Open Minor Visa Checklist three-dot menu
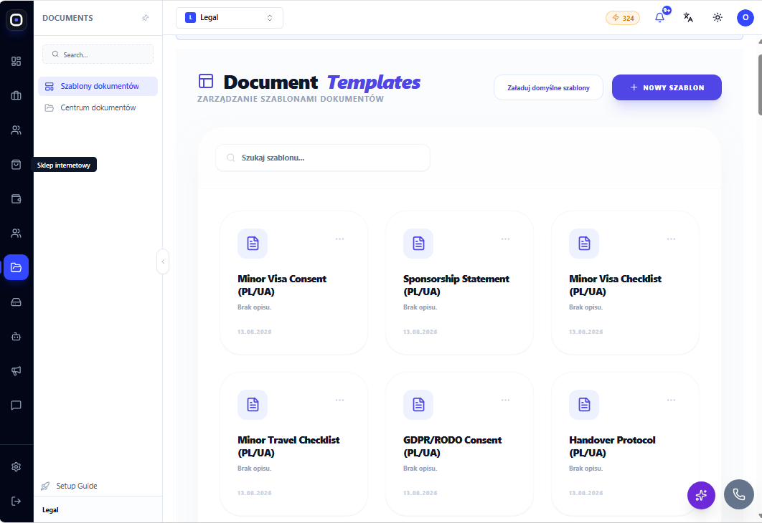The width and height of the screenshot is (762, 523). coord(671,239)
